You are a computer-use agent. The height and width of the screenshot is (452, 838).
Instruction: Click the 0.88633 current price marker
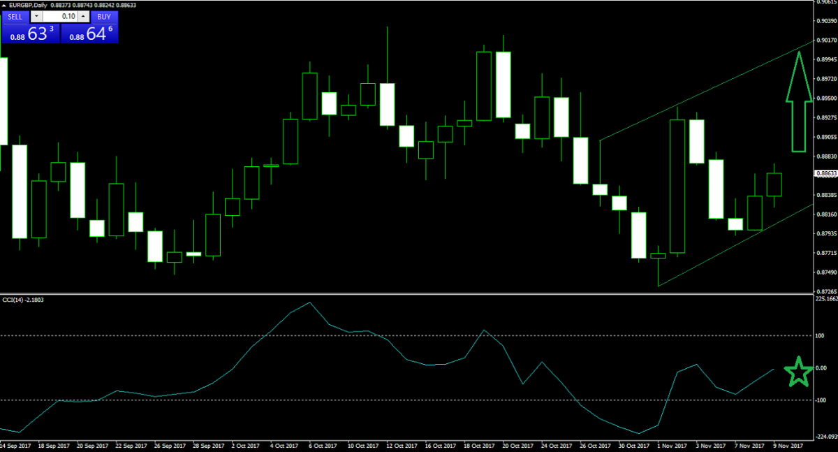pos(825,173)
